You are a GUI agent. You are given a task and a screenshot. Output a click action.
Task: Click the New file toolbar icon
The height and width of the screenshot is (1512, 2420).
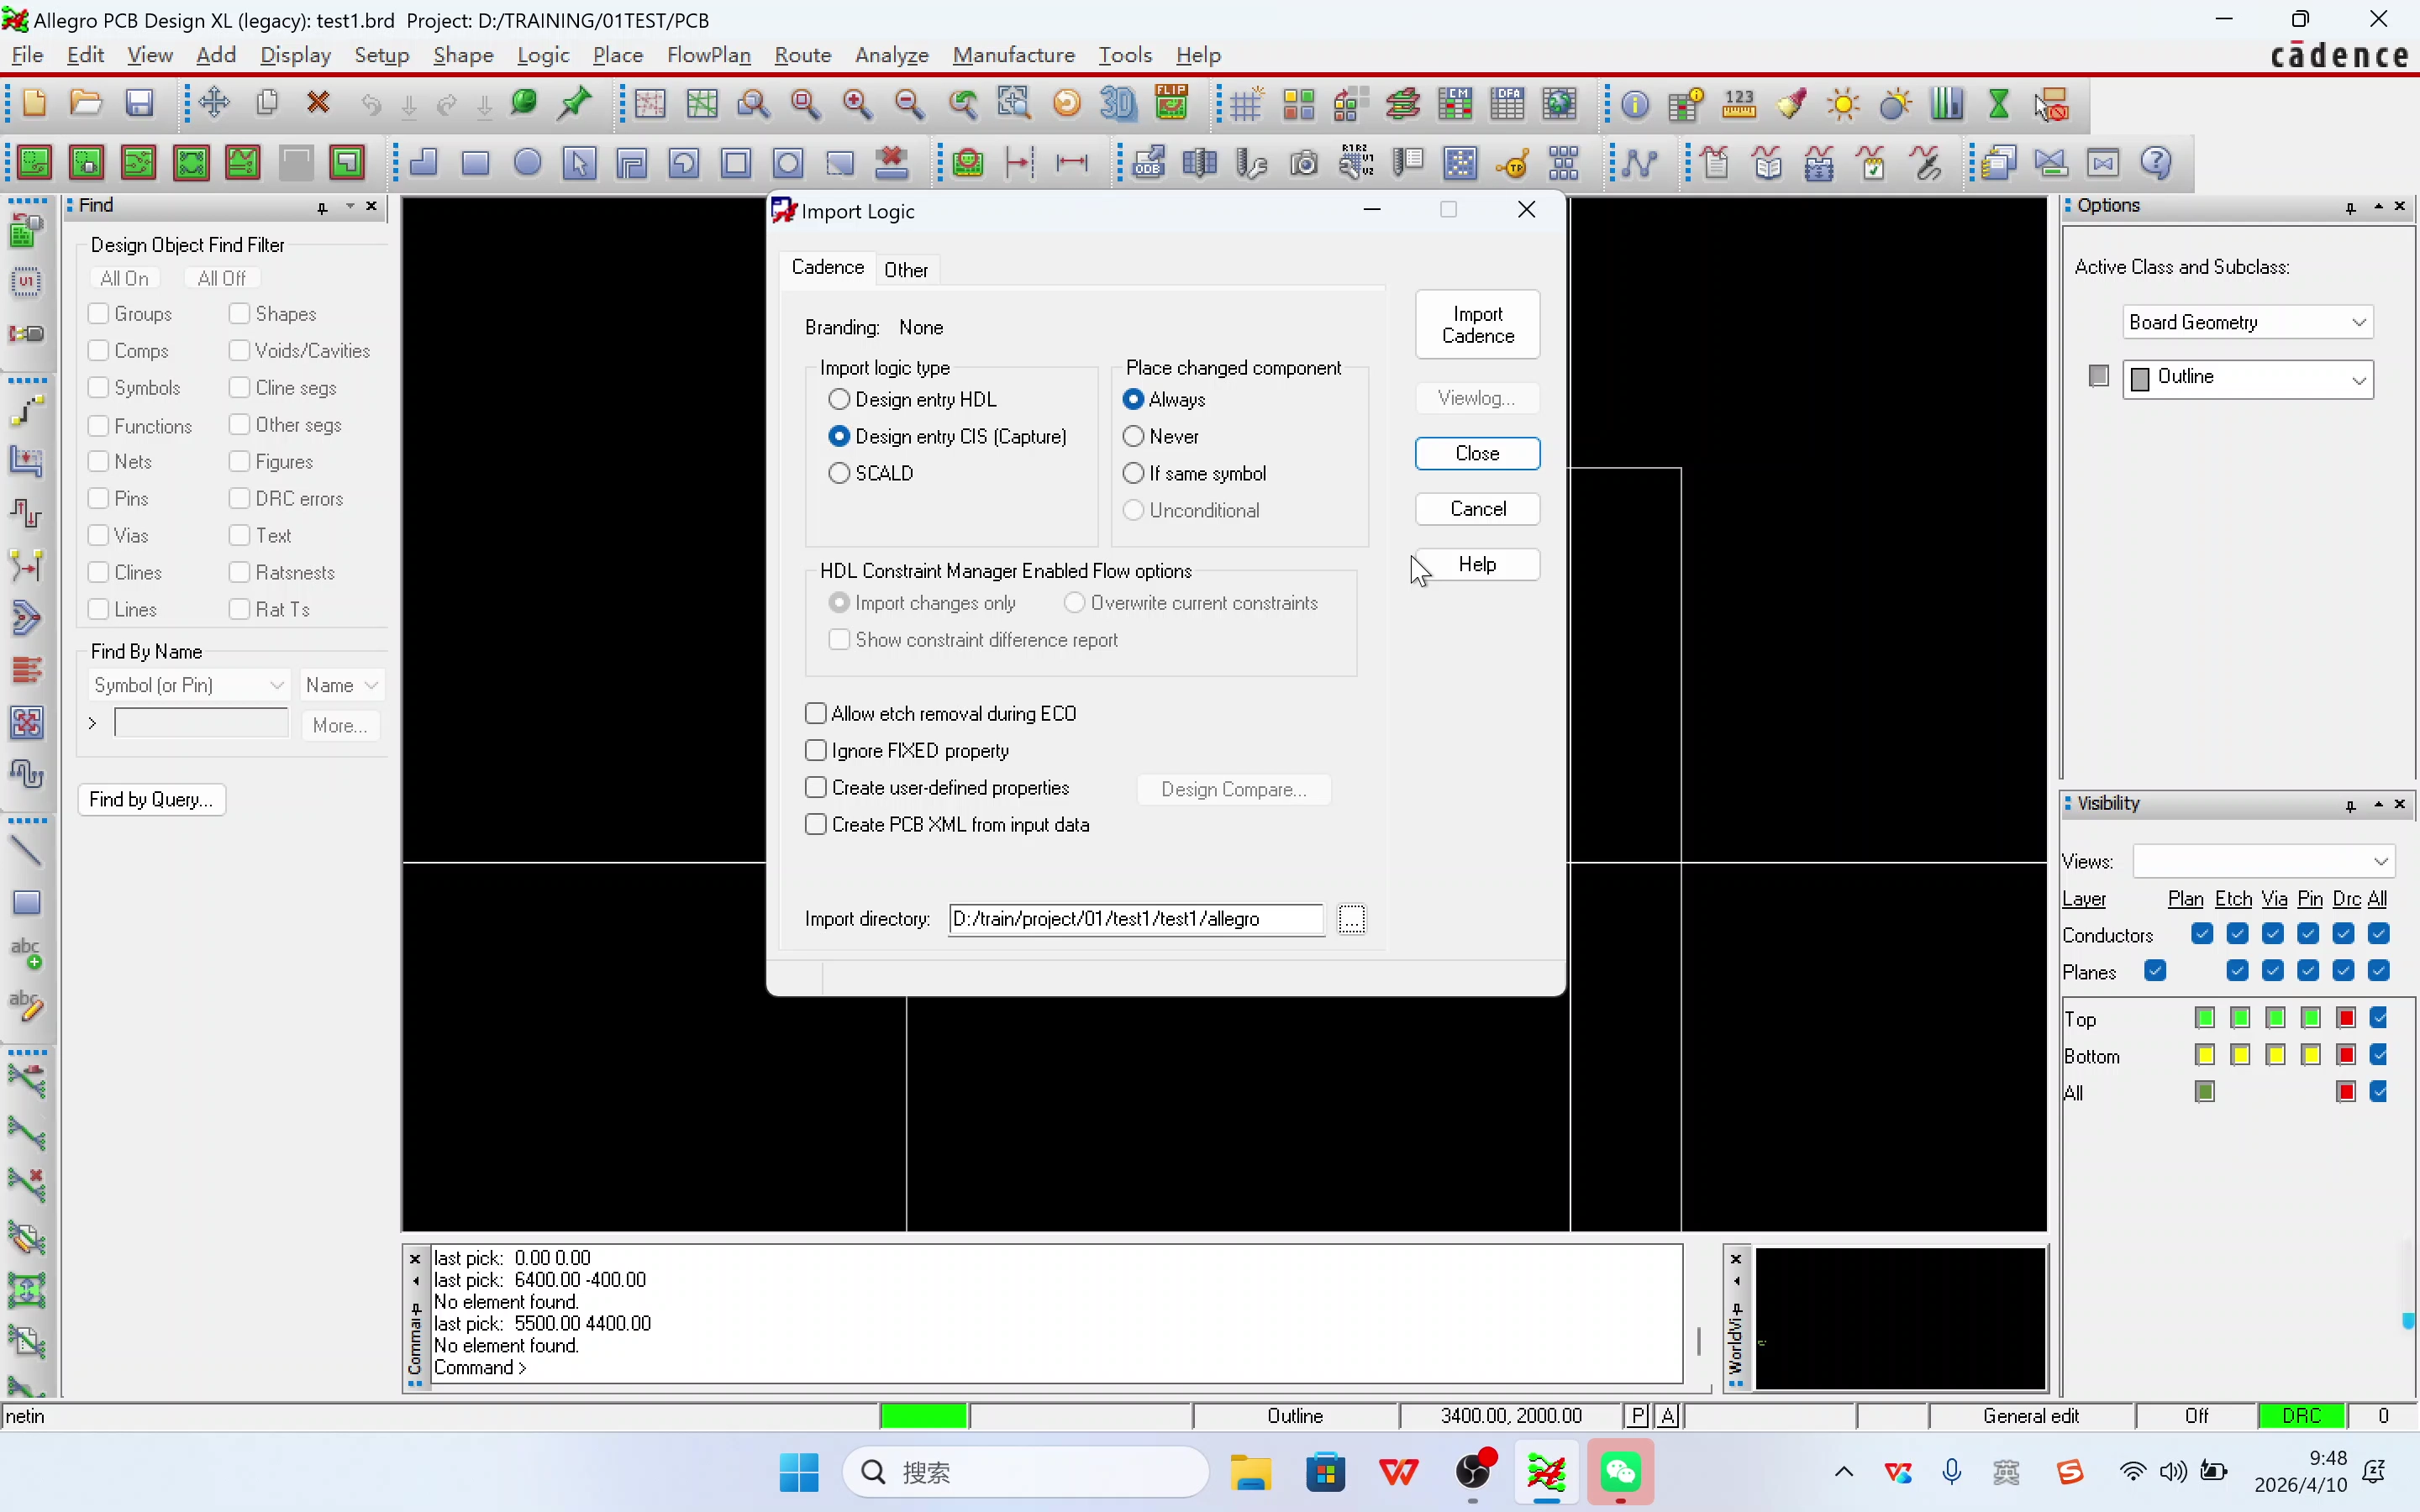[x=34, y=103]
